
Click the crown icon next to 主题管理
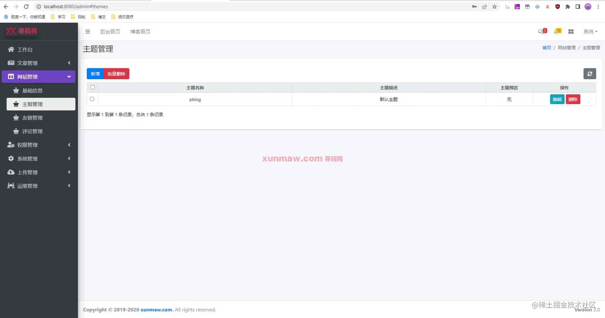coord(16,104)
